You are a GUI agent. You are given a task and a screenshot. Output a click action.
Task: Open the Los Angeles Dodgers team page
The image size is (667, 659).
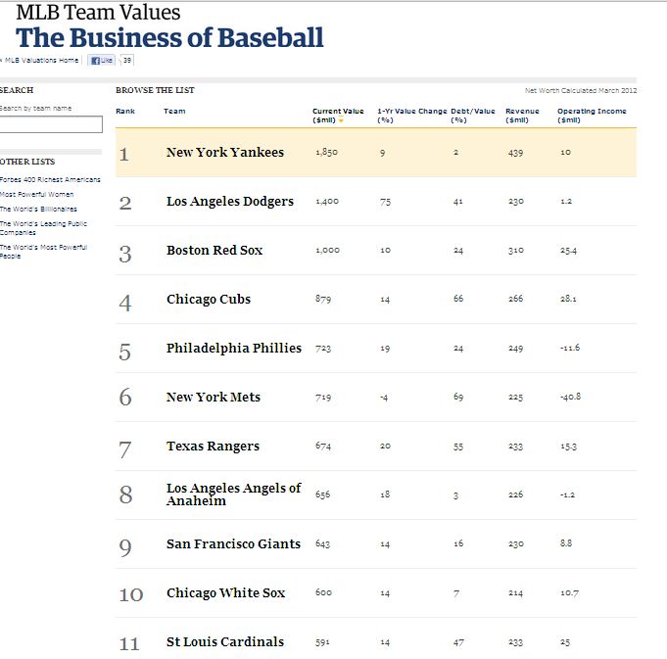tap(230, 202)
